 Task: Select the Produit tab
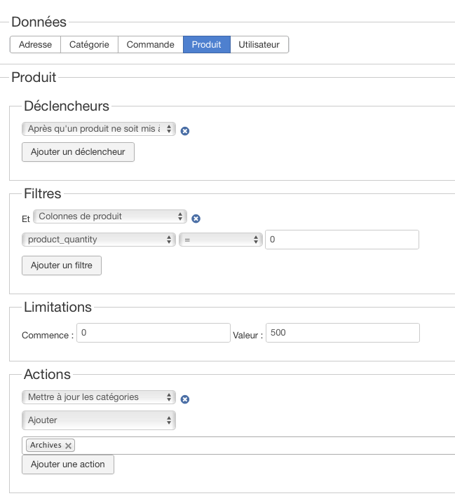click(x=206, y=45)
